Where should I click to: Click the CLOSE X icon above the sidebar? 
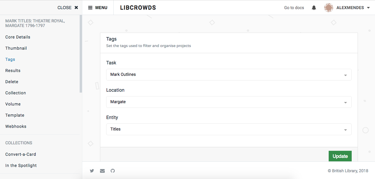point(76,7)
